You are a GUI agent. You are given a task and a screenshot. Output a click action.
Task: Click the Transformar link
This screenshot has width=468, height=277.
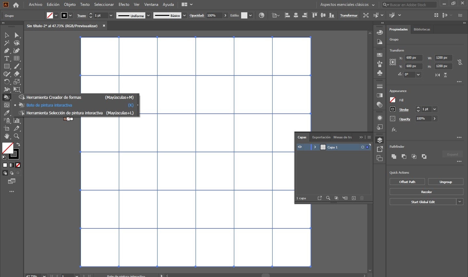349,16
